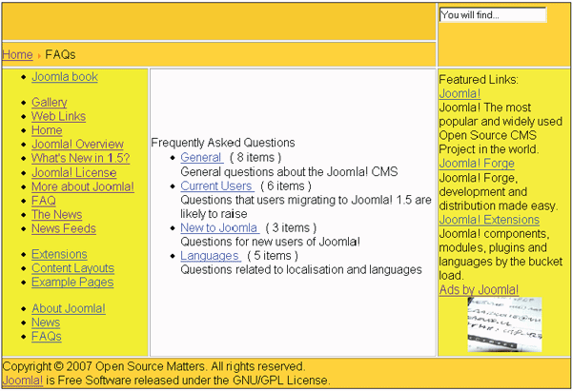Visit the Joomla! featured link
This screenshot has width=572, height=391.
point(460,93)
